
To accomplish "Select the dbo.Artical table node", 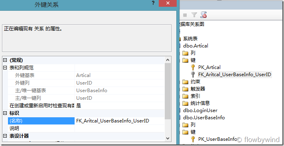I will [x=195, y=46].
